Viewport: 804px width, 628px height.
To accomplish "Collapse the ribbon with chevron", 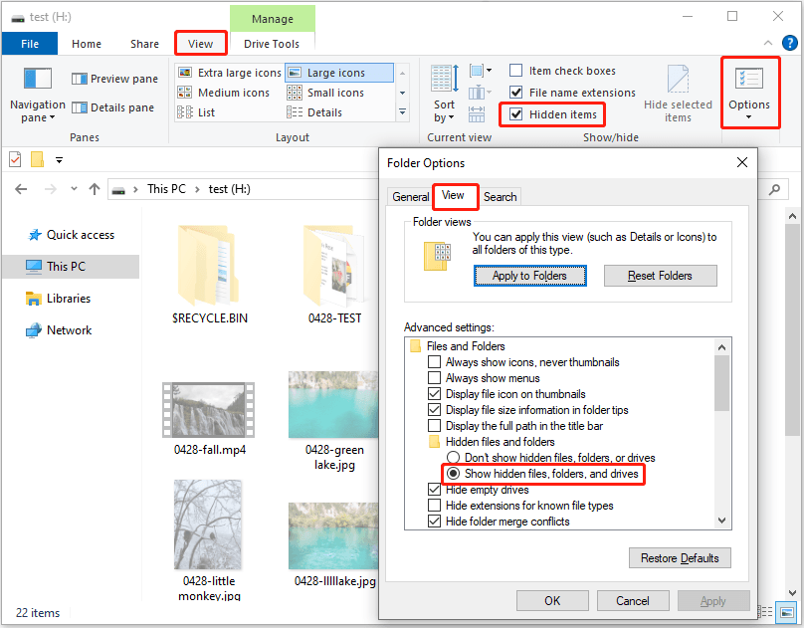I will pyautogui.click(x=768, y=43).
